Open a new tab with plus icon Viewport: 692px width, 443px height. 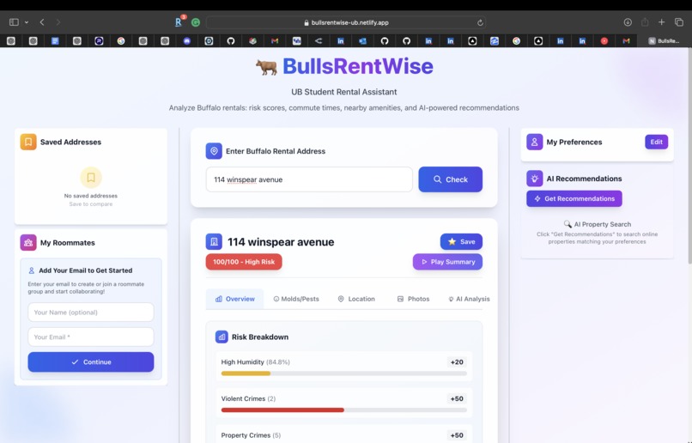coord(661,22)
